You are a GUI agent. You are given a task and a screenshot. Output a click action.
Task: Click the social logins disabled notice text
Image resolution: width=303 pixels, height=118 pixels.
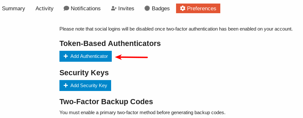(x=176, y=29)
